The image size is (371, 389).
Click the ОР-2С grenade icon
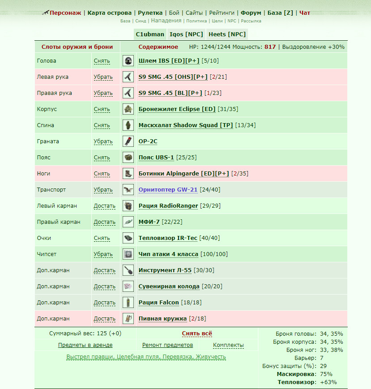tap(128, 141)
